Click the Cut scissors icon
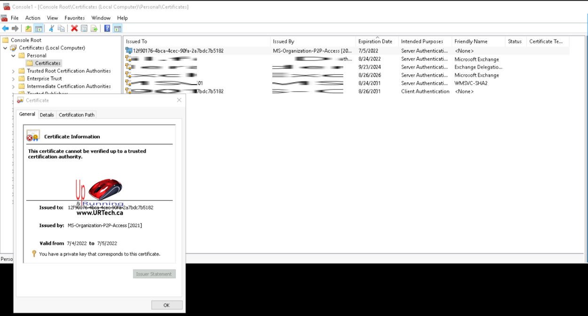 click(51, 28)
